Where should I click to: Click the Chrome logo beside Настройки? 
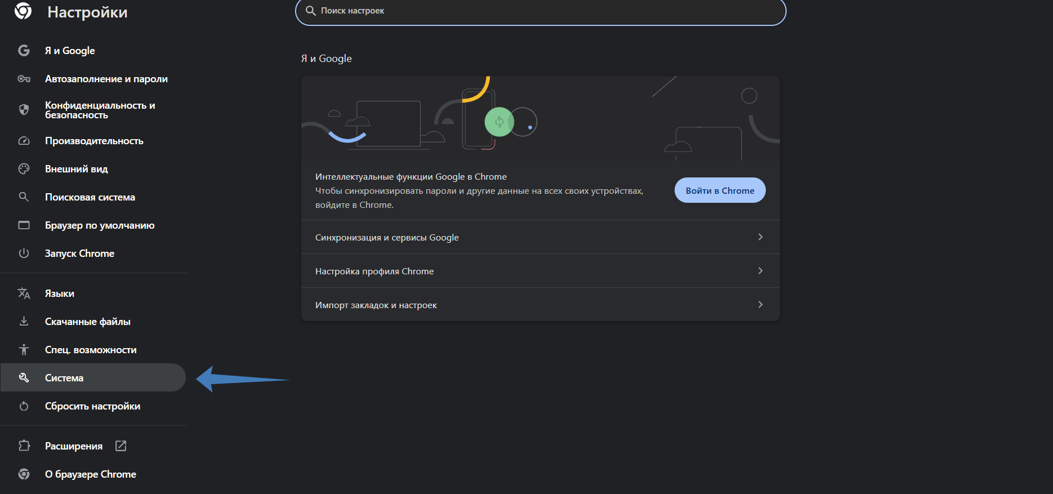23,11
